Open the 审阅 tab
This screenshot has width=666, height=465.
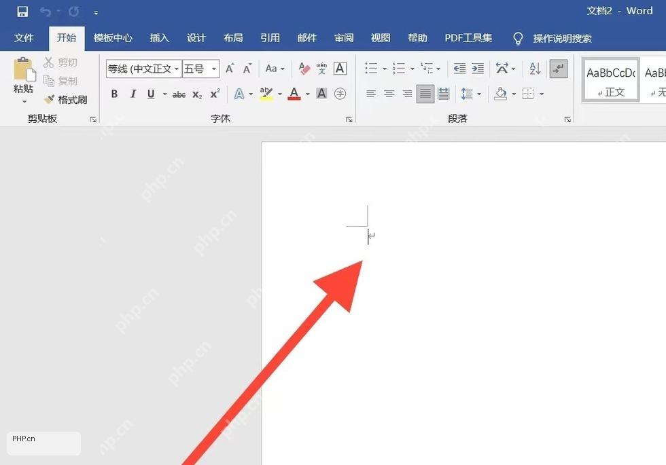(344, 38)
